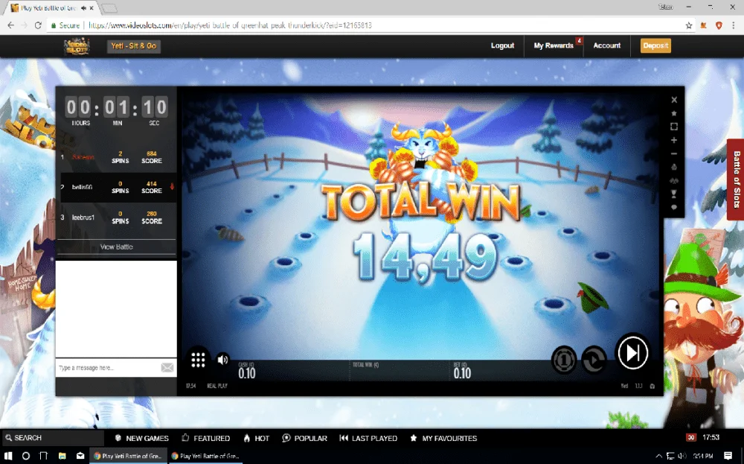The height and width of the screenshot is (464, 744).
Task: Mute the browser tab audio icon
Action: pos(83,8)
